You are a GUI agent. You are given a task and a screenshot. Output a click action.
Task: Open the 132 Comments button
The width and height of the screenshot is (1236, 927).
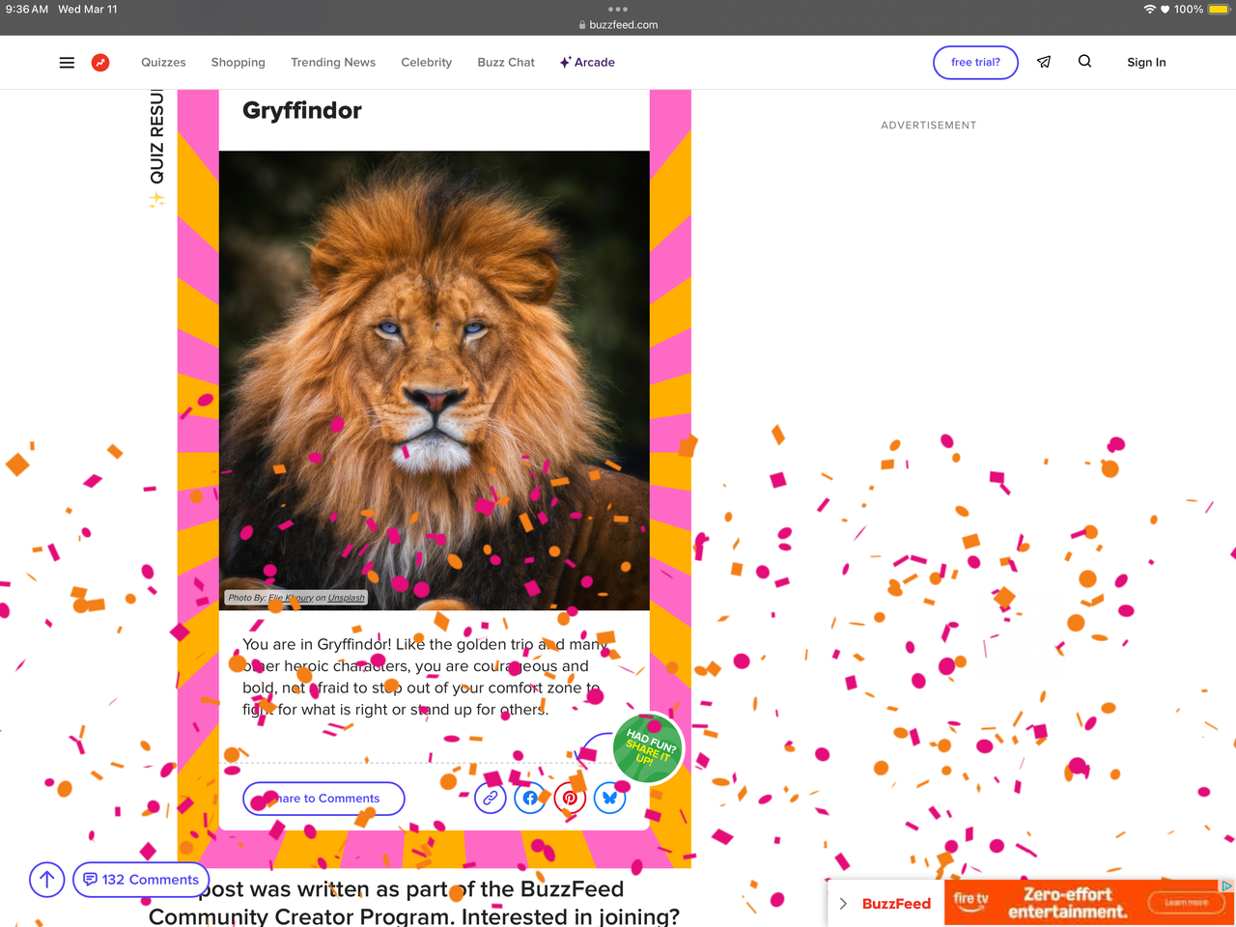[x=141, y=880]
